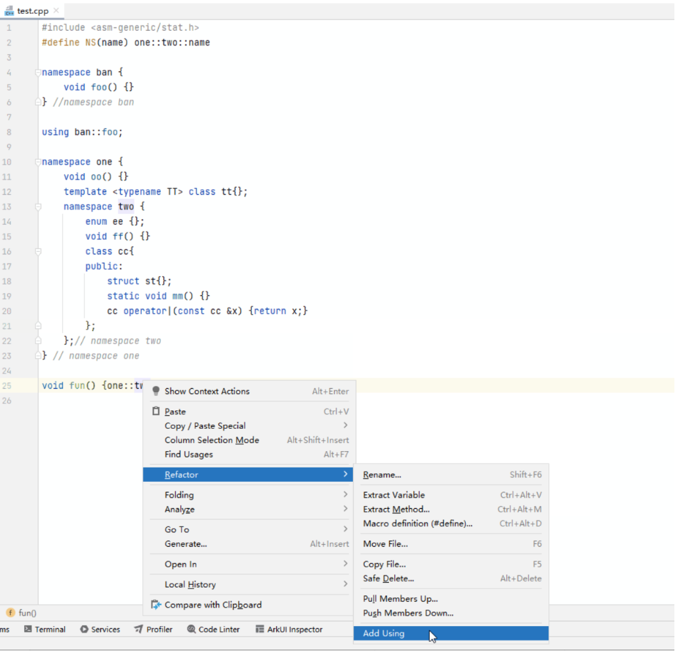Screen dimensions: 677x651
Task: Toggle Column Selection Mode
Action: tap(211, 441)
